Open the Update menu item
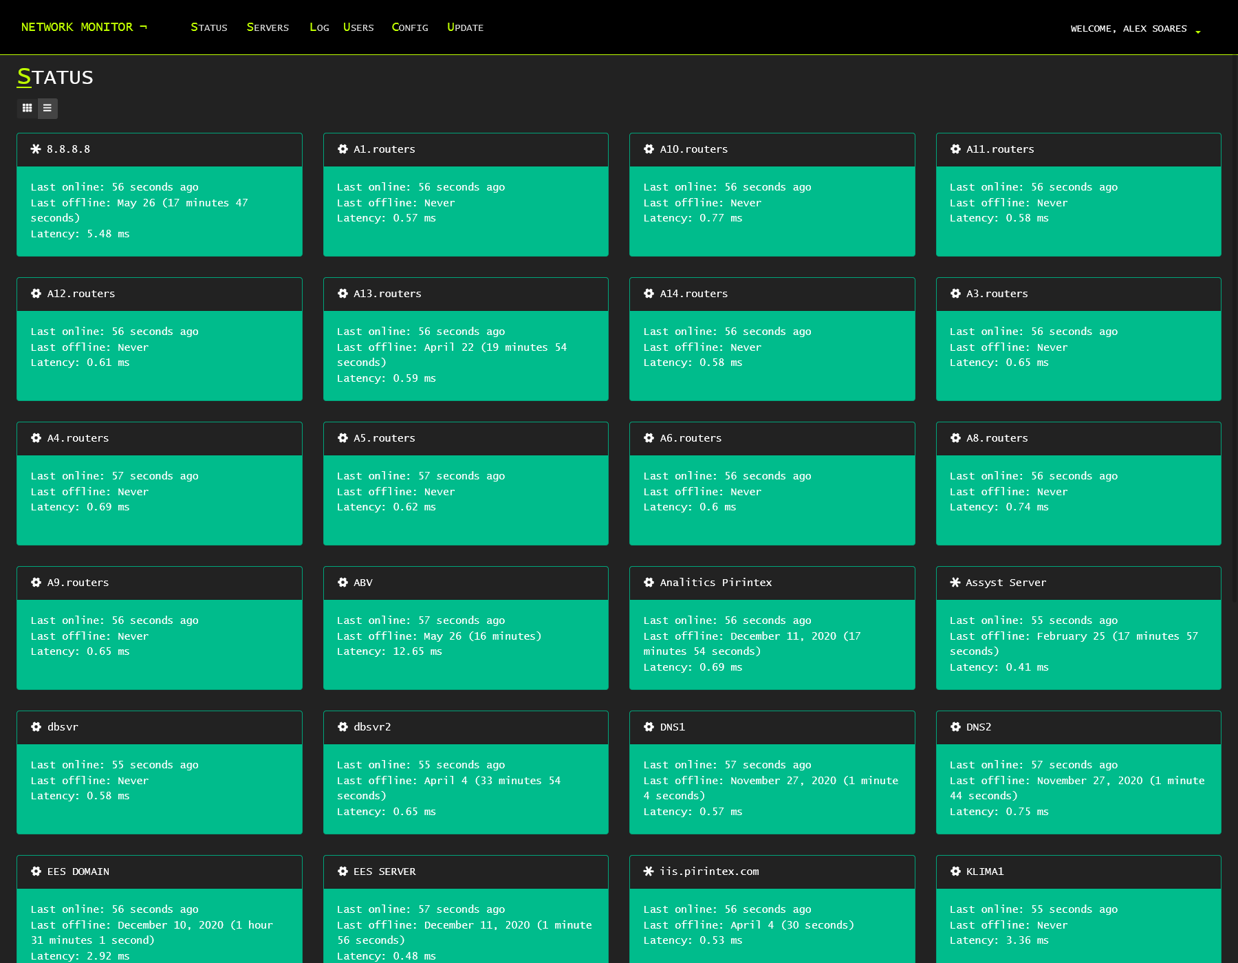The width and height of the screenshot is (1238, 963). 465,28
